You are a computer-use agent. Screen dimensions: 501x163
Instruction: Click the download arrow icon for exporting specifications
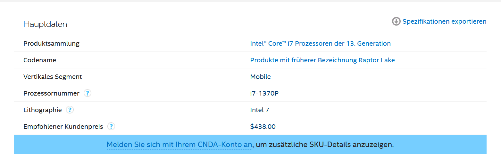(x=396, y=21)
